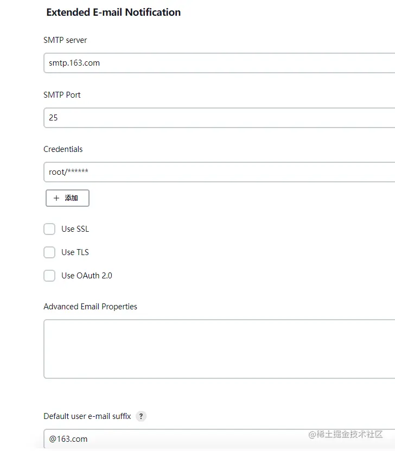Image resolution: width=395 pixels, height=451 pixels.
Task: Click the help question mark icon
Action: pyautogui.click(x=141, y=416)
